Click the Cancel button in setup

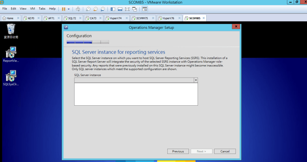(x=225, y=151)
